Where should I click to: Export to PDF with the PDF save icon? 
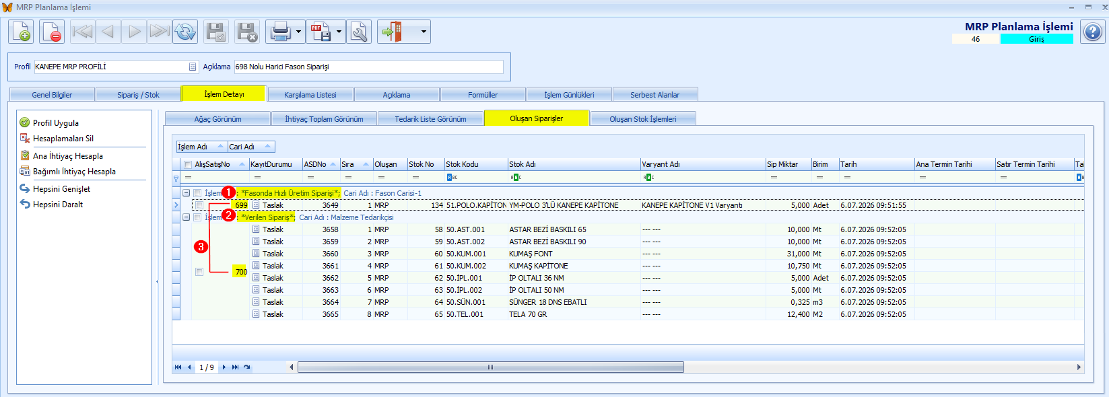tap(321, 32)
